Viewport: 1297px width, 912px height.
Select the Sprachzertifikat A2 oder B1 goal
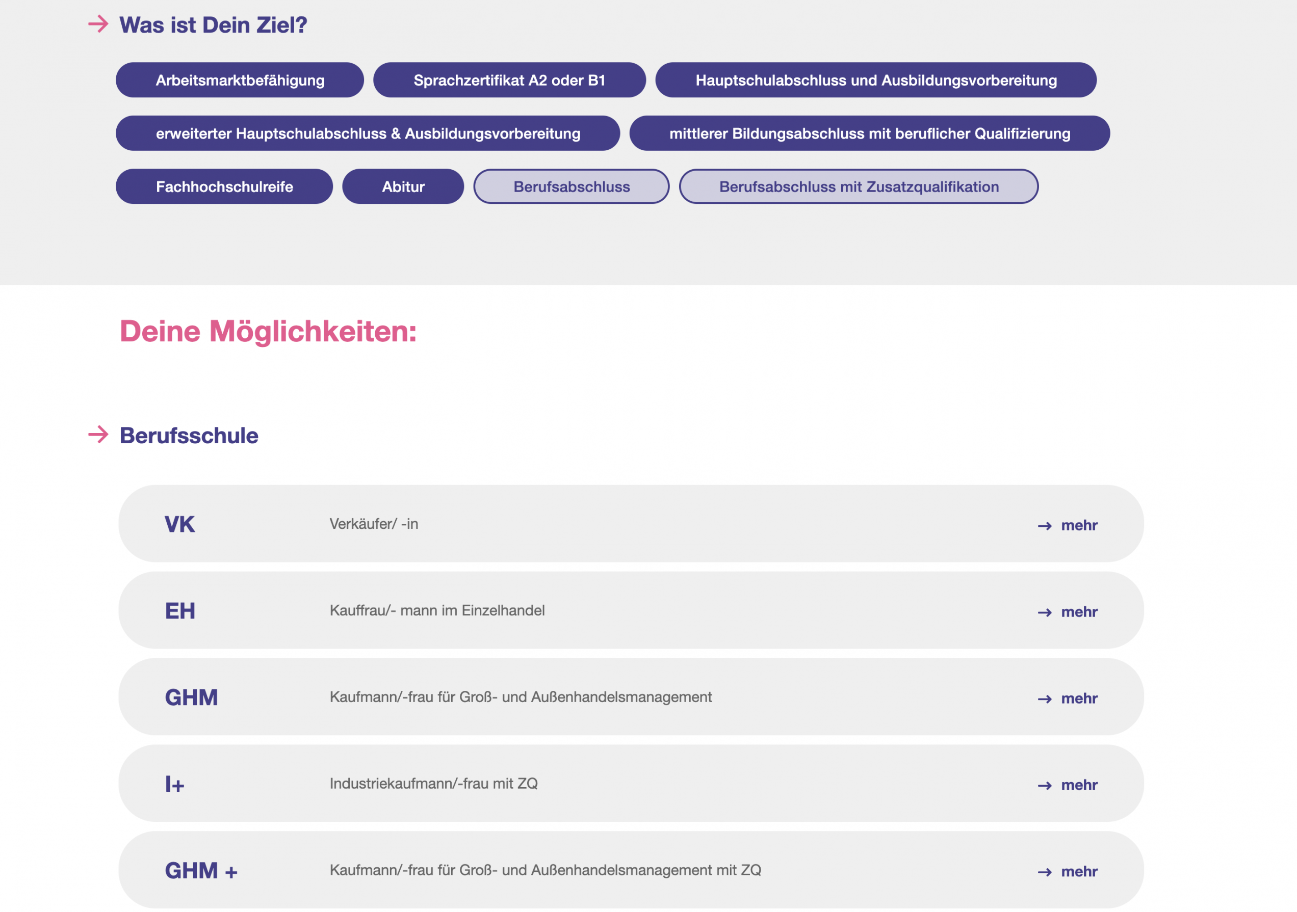pyautogui.click(x=509, y=80)
